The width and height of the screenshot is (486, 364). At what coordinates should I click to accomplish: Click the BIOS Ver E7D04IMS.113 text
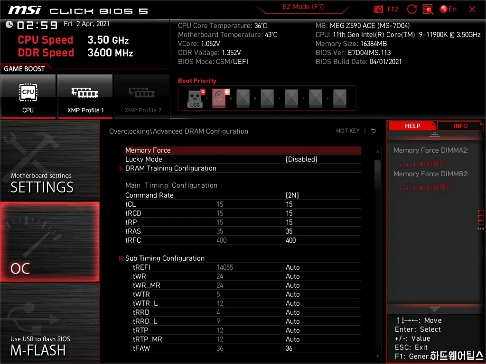click(x=353, y=53)
